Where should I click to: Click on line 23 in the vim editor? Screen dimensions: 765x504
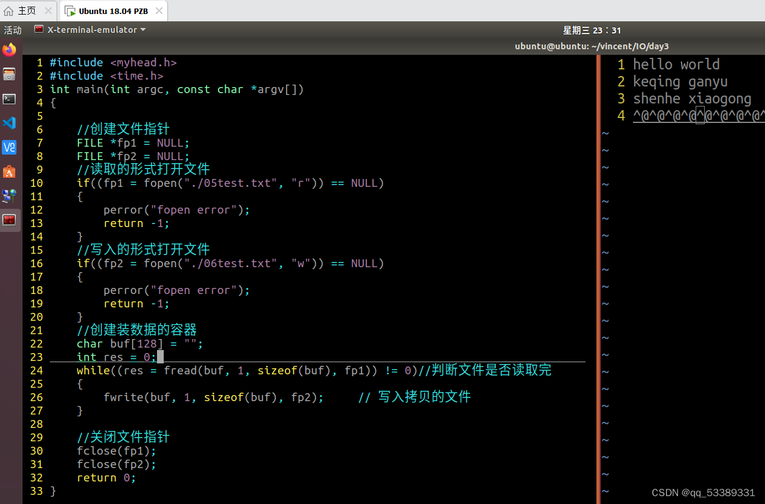coord(116,357)
